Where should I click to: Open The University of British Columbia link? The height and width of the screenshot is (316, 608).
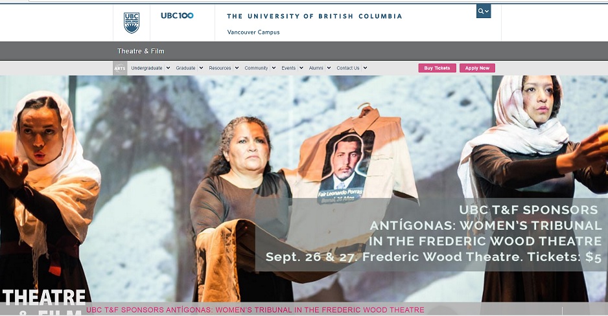(314, 16)
